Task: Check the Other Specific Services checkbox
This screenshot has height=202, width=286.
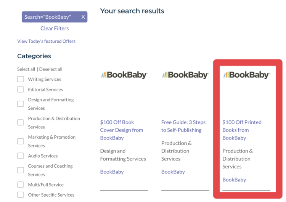Action: coord(21,195)
